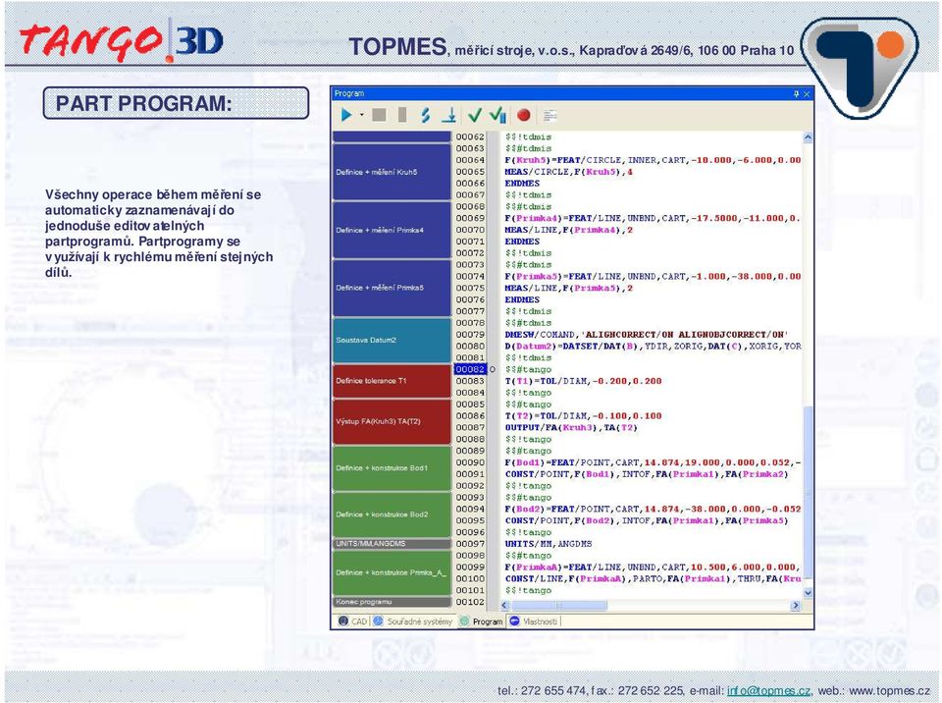Viewport: 942px width, 703px height.
Task: Click the blue down-arrow-to-line icon
Action: [448, 115]
